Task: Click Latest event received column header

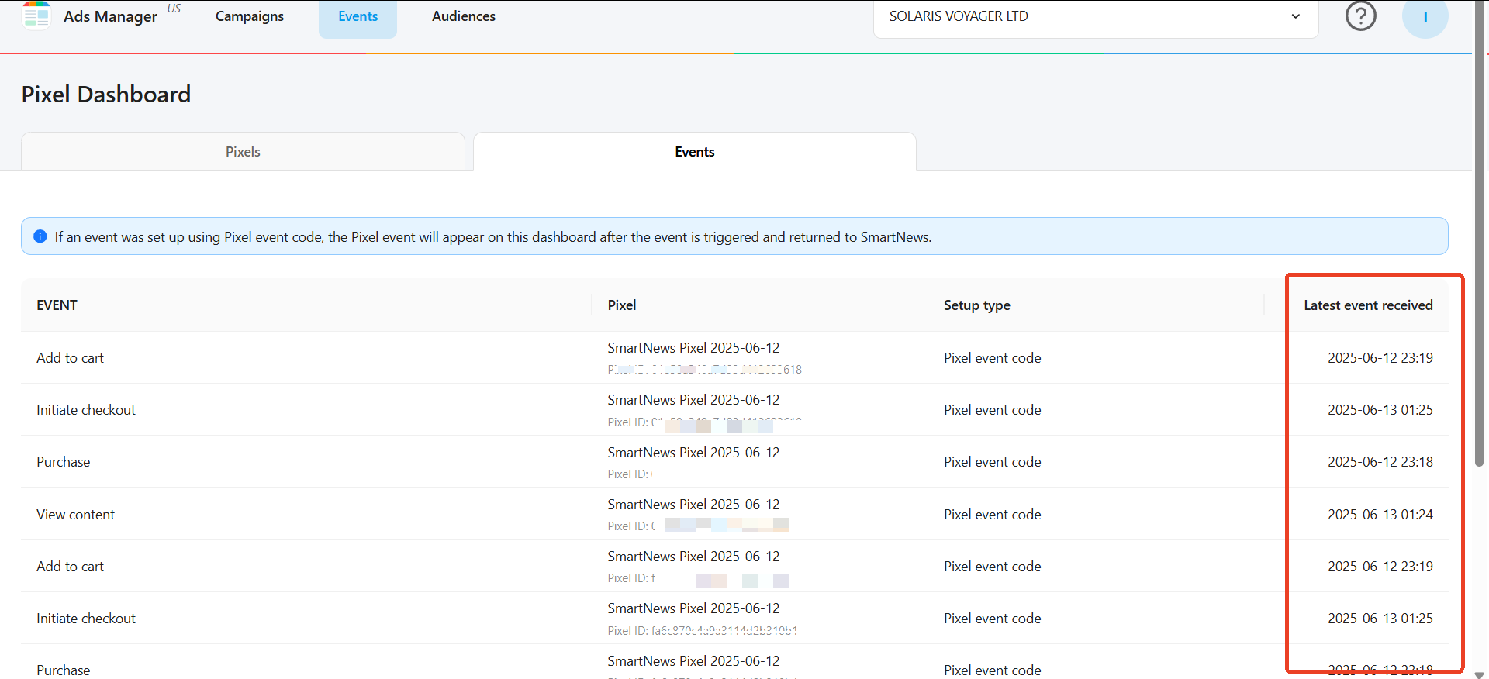Action: tap(1368, 305)
